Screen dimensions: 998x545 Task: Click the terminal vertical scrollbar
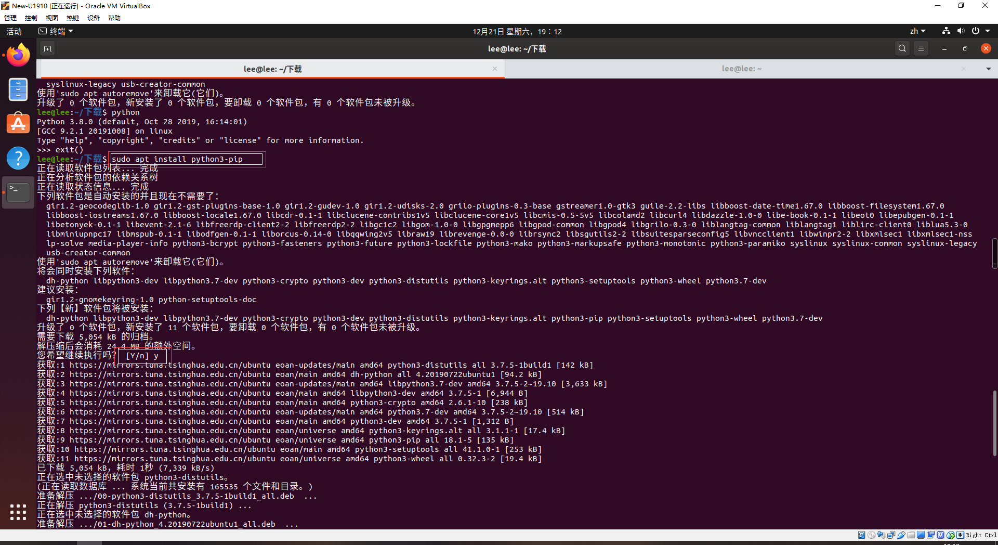point(994,424)
